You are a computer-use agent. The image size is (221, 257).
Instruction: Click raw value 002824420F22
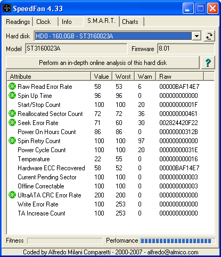(178, 123)
